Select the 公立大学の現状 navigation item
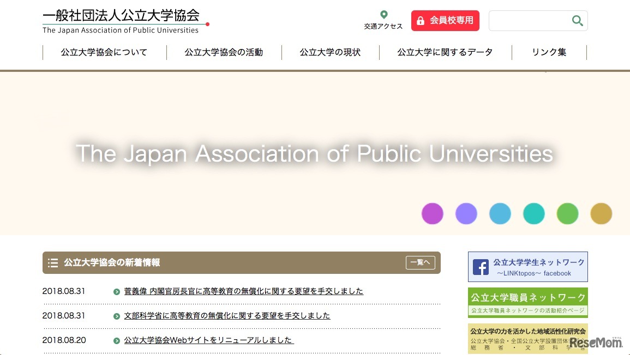Screen dimensions: 630x355 pos(330,52)
